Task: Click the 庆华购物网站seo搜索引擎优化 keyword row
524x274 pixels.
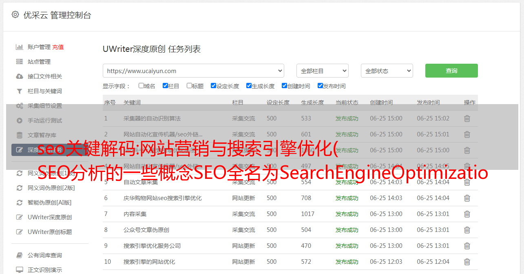Action: click(162, 198)
